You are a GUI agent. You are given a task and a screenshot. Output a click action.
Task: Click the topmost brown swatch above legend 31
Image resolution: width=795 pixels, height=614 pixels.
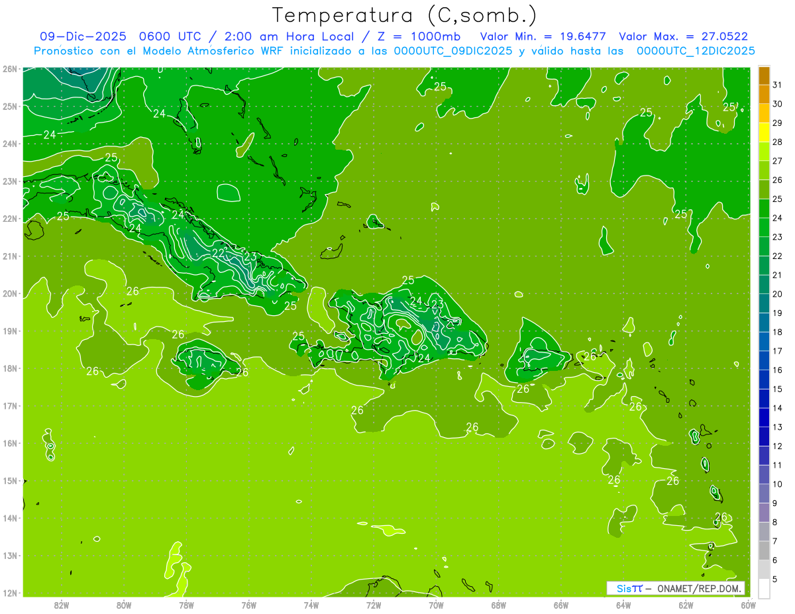coord(764,76)
